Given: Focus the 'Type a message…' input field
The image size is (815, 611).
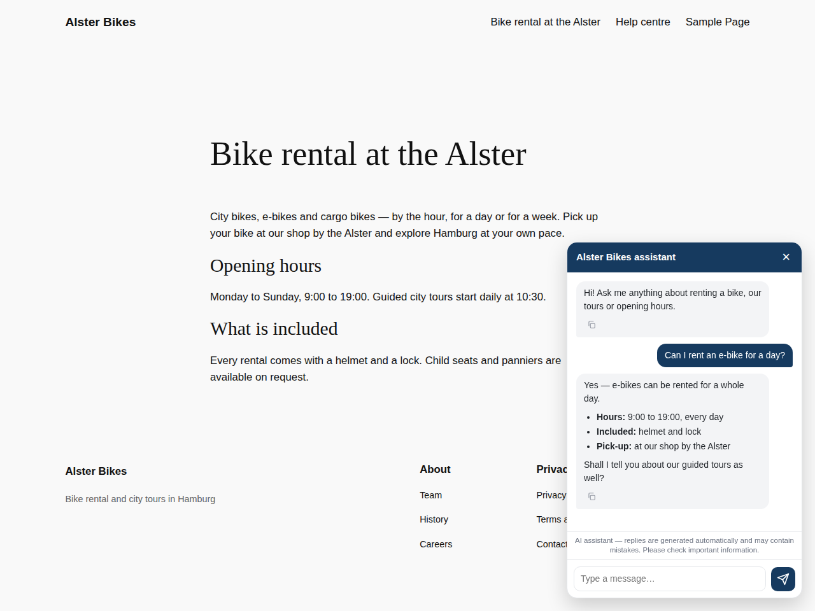Looking at the screenshot, I should 670,579.
